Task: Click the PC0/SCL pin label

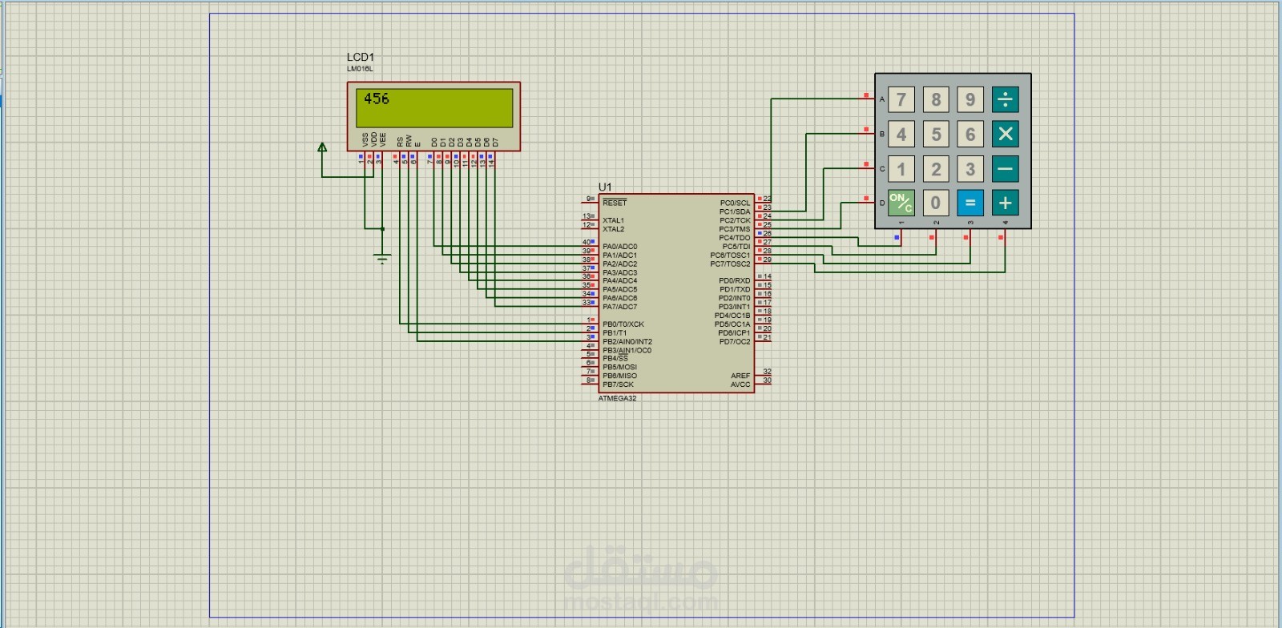Action: (735, 203)
